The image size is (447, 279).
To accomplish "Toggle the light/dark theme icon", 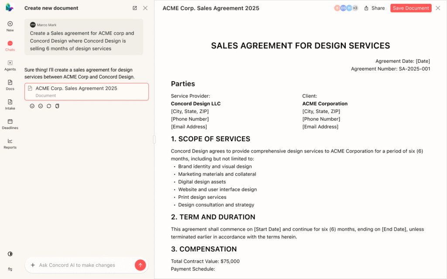I will pos(10,254).
